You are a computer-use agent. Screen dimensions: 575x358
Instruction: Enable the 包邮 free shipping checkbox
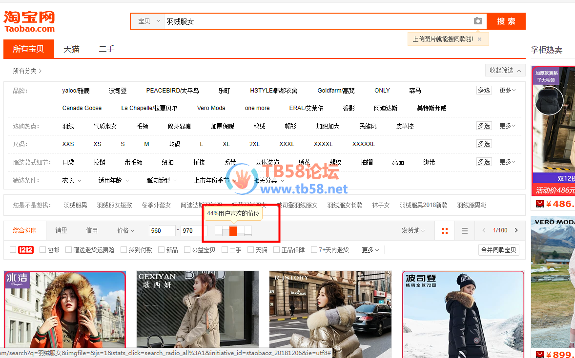point(43,250)
